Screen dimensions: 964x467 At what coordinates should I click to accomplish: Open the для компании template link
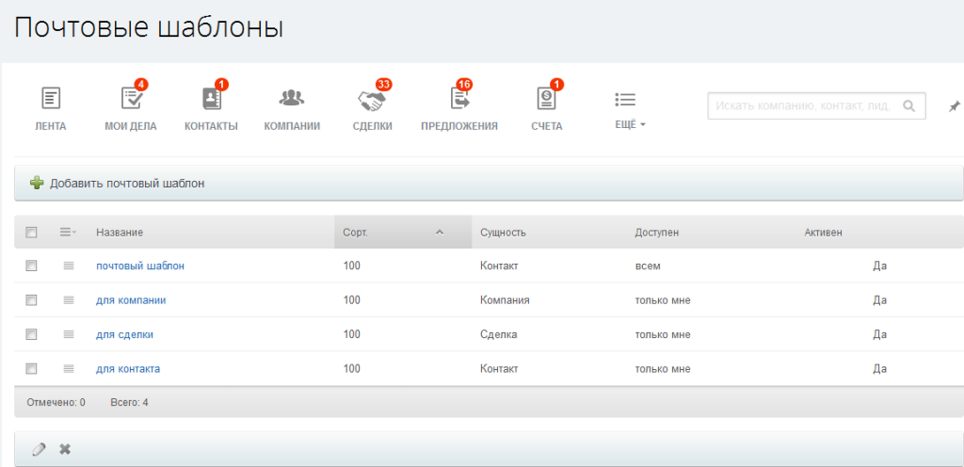pos(131,300)
